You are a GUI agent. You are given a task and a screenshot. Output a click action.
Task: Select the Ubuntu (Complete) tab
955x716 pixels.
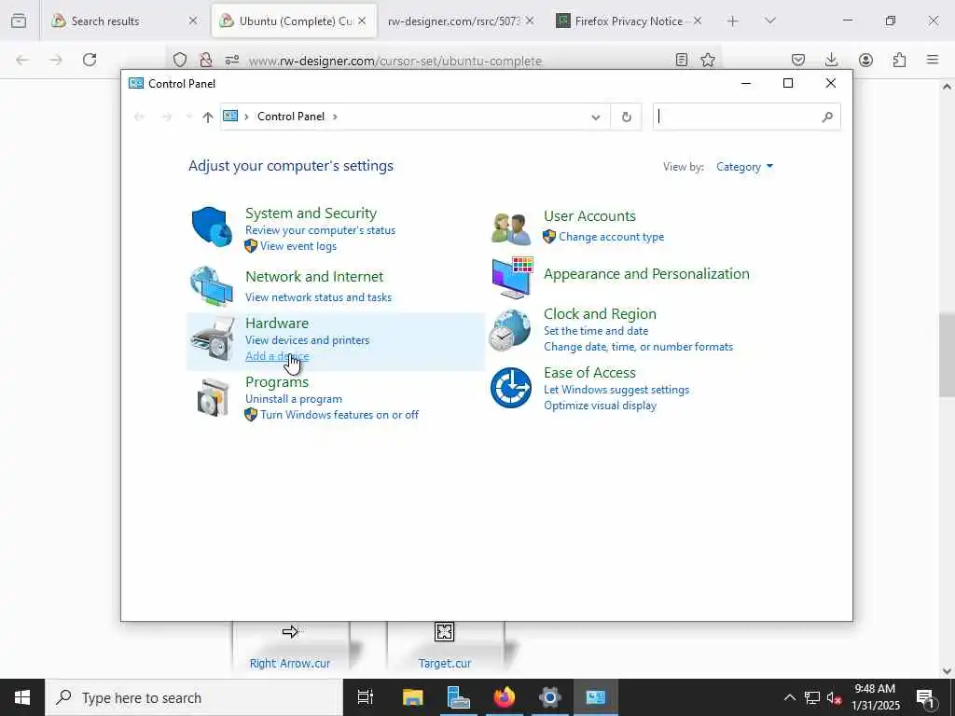294,21
